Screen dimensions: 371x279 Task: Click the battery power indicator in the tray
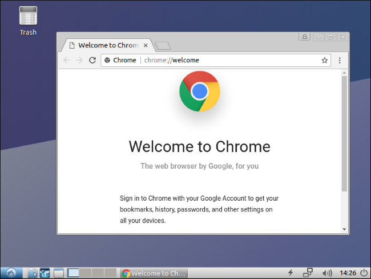(x=290, y=273)
